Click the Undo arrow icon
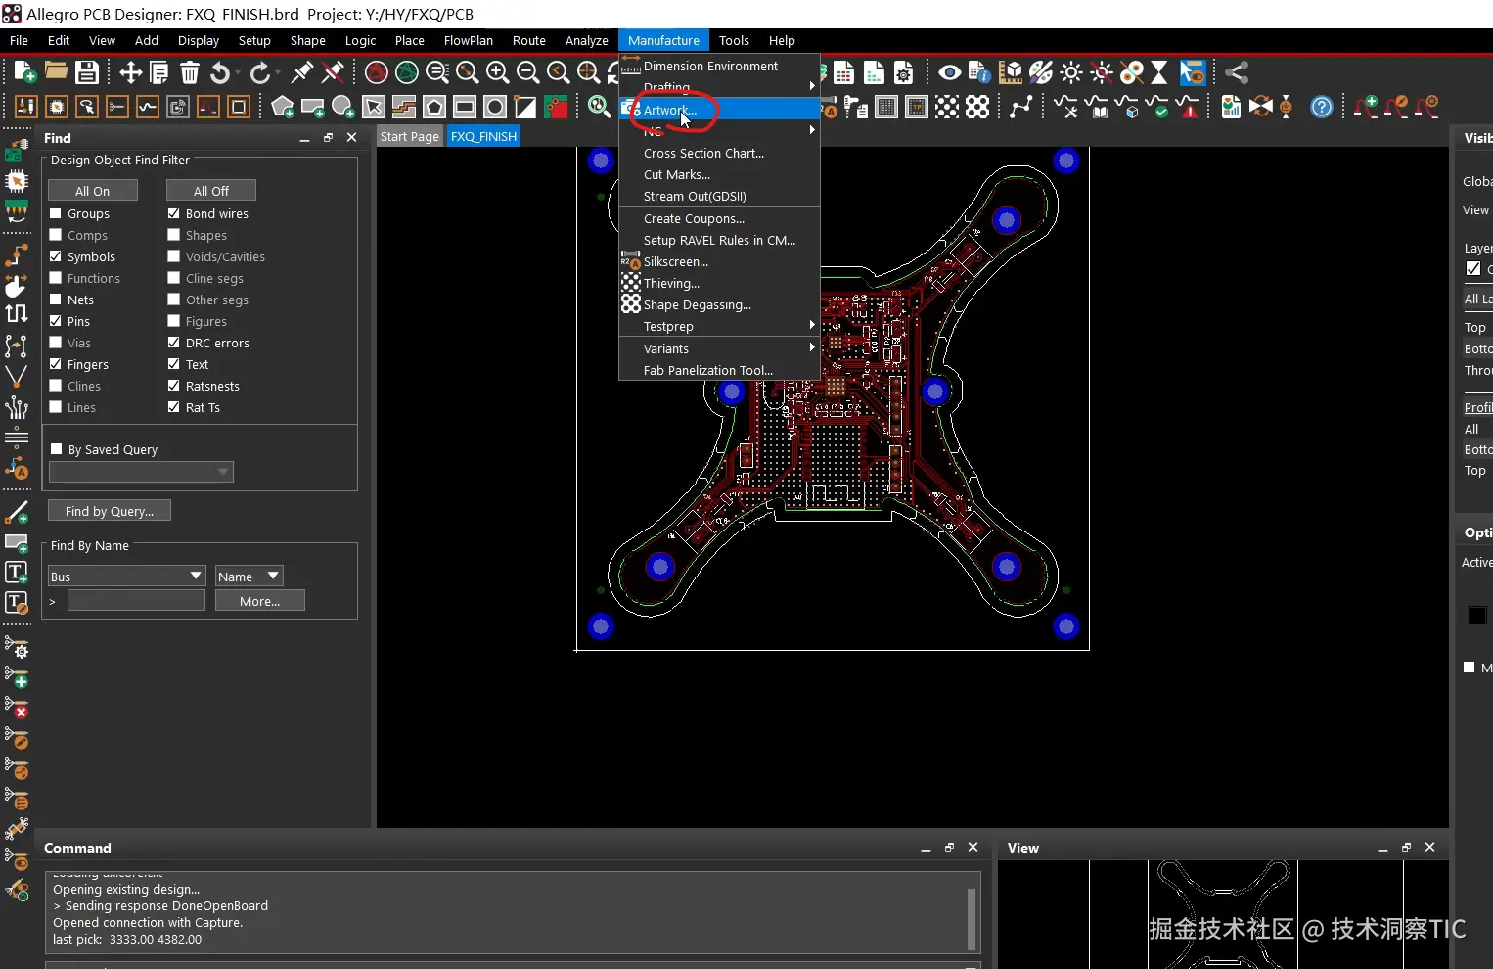This screenshot has height=969, width=1493. (221, 72)
